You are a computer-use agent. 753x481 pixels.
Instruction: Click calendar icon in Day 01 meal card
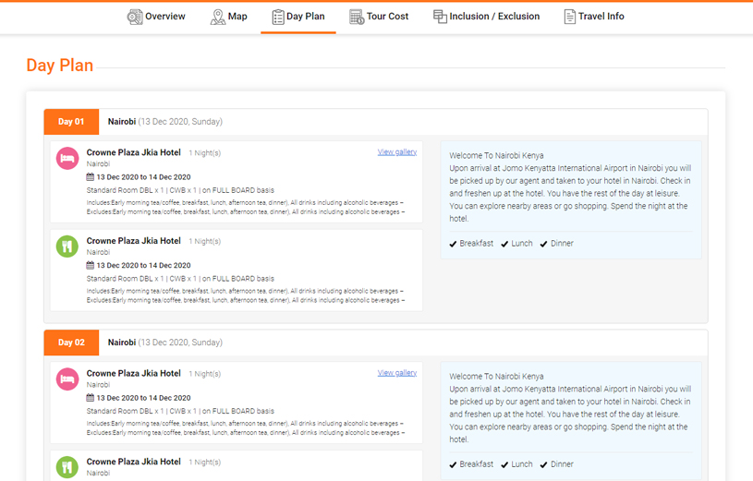click(91, 265)
